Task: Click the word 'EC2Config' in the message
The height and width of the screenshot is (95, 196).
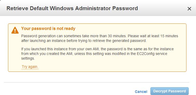Action: pyautogui.click(x=144, y=54)
